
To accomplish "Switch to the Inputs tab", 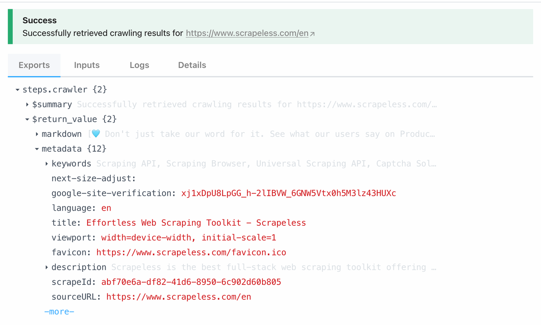I will pyautogui.click(x=87, y=65).
